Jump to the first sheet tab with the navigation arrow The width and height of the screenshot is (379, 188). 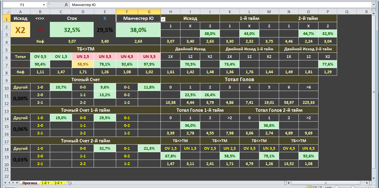(x=5, y=183)
